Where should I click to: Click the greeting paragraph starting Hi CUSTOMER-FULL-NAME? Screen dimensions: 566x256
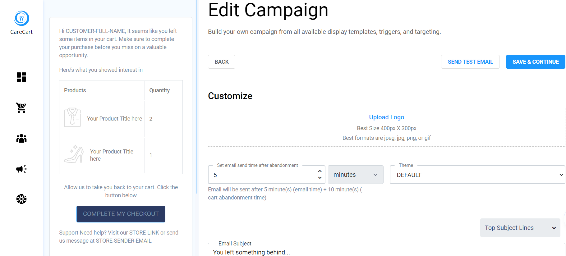118,43
